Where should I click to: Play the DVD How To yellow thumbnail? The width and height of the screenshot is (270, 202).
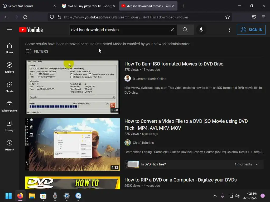tap(73, 183)
